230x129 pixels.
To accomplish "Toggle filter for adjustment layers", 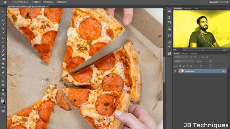I will coord(195,57).
